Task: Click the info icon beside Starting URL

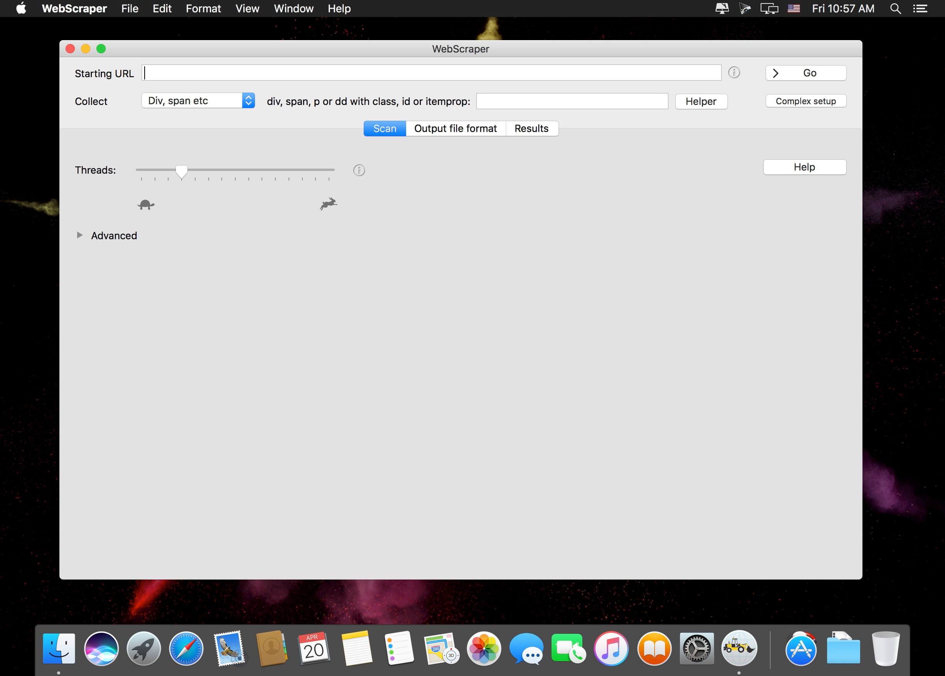Action: (734, 73)
